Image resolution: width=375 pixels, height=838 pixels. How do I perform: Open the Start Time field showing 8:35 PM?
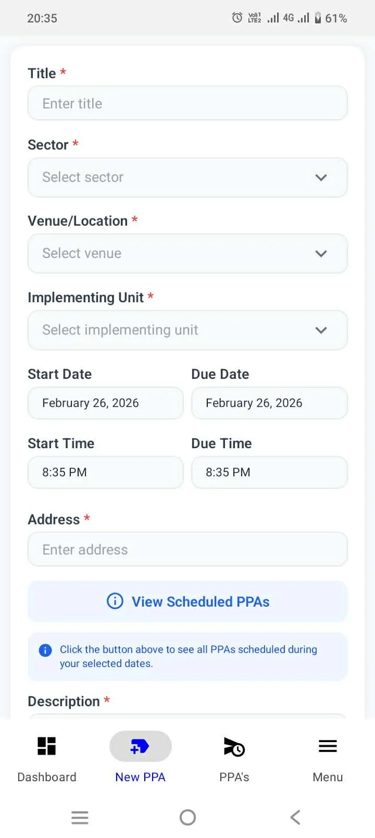point(105,472)
